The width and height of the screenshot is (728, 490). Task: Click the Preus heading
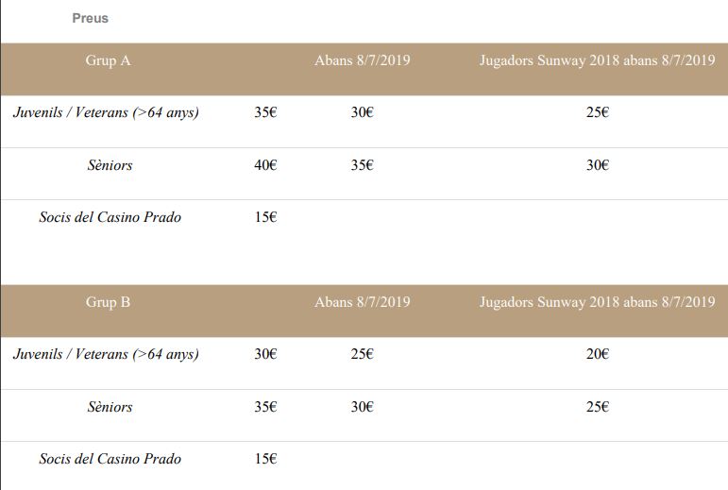pyautogui.click(x=90, y=18)
